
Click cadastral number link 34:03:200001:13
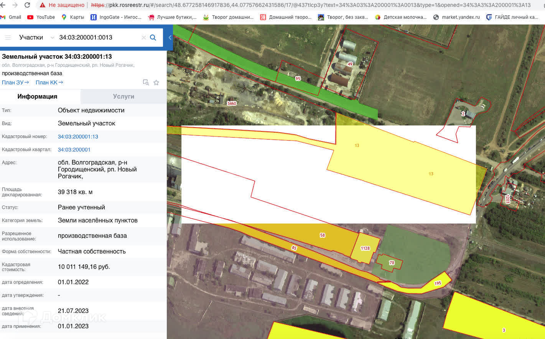click(78, 137)
